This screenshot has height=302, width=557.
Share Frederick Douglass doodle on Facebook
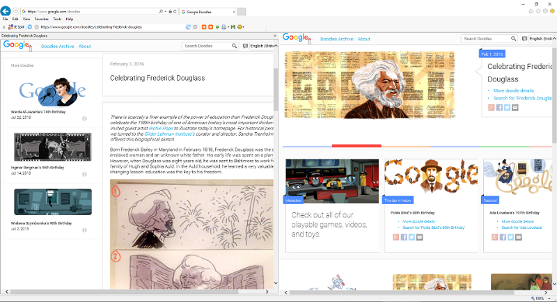(x=499, y=108)
